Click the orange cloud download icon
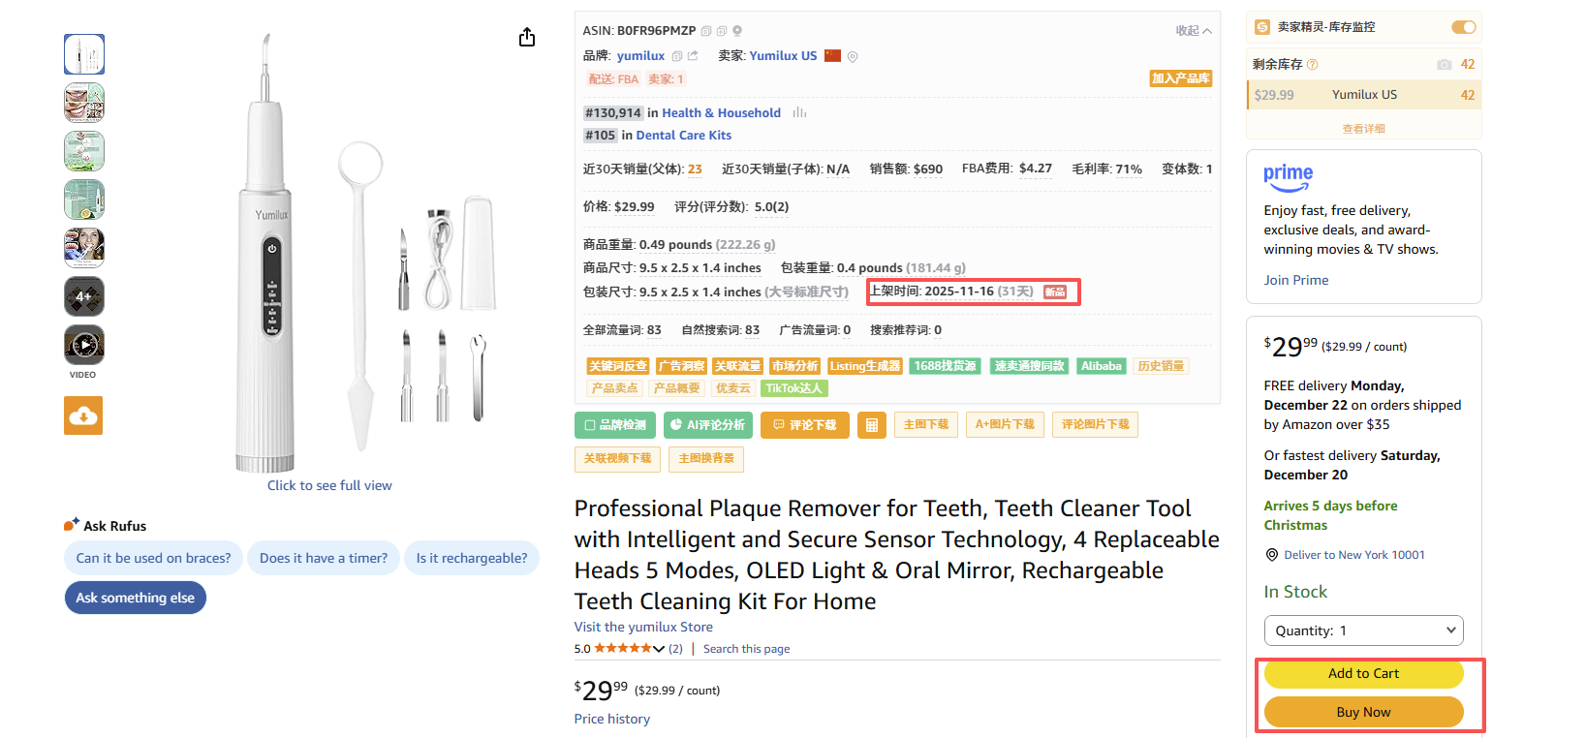The height and width of the screenshot is (738, 1586). click(x=83, y=415)
